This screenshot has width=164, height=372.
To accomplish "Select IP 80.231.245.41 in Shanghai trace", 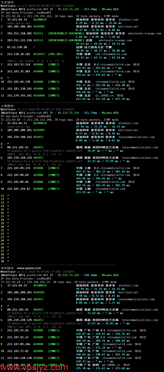I will click(18, 147).
